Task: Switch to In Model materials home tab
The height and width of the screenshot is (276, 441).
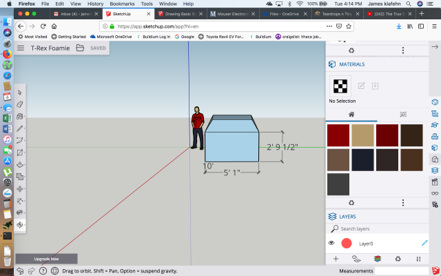Action: click(x=351, y=115)
